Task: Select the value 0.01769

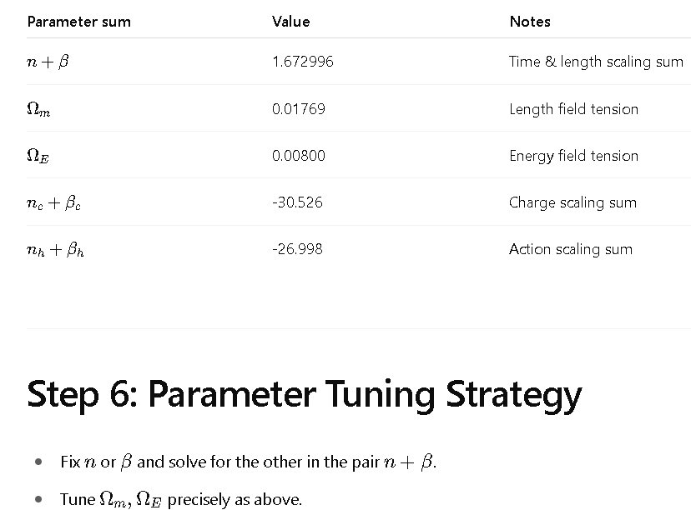Action: (299, 108)
